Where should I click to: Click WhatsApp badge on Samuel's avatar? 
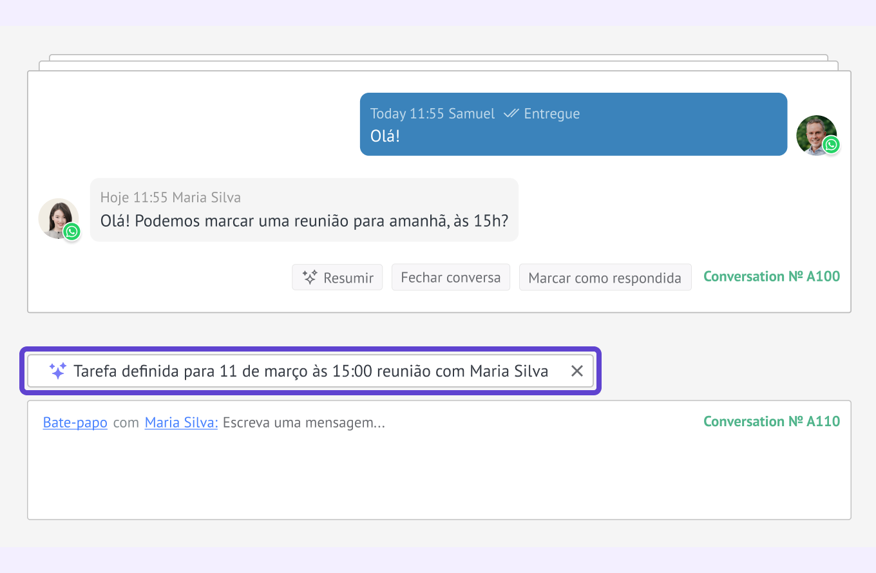[x=831, y=145]
